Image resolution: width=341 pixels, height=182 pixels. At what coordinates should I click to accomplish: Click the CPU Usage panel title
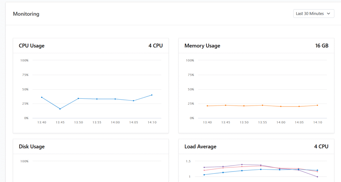coord(32,46)
